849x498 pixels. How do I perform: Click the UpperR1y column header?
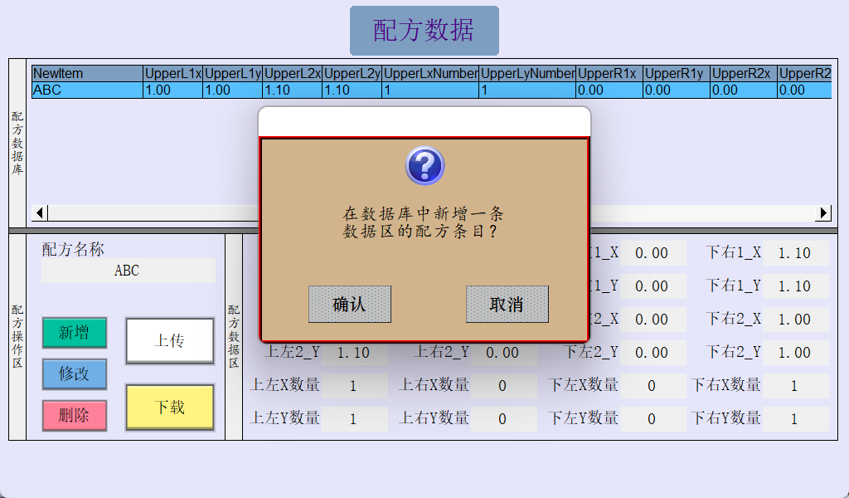point(675,74)
